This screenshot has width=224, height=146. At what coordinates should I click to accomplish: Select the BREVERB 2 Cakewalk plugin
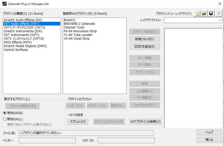click(79, 24)
